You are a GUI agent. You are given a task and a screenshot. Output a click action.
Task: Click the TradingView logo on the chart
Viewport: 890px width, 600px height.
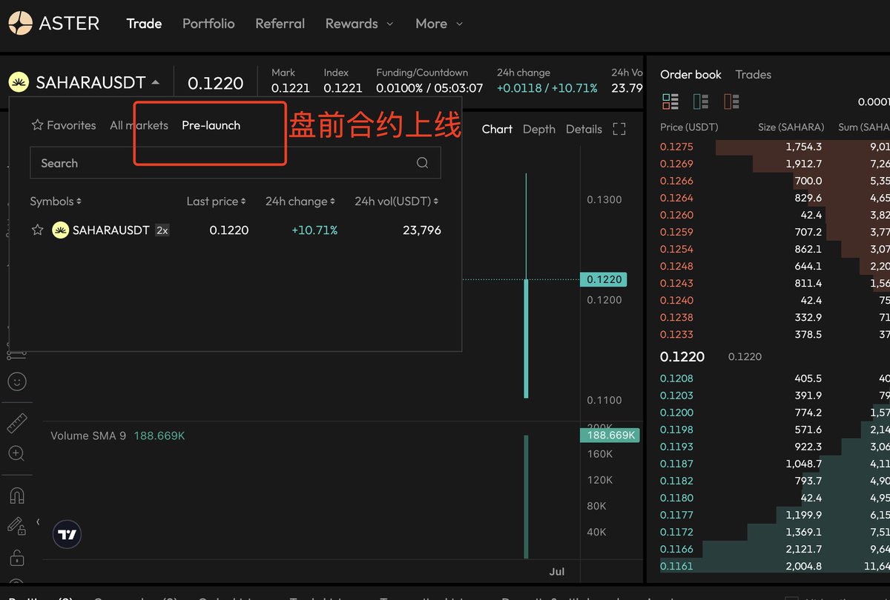(x=67, y=534)
